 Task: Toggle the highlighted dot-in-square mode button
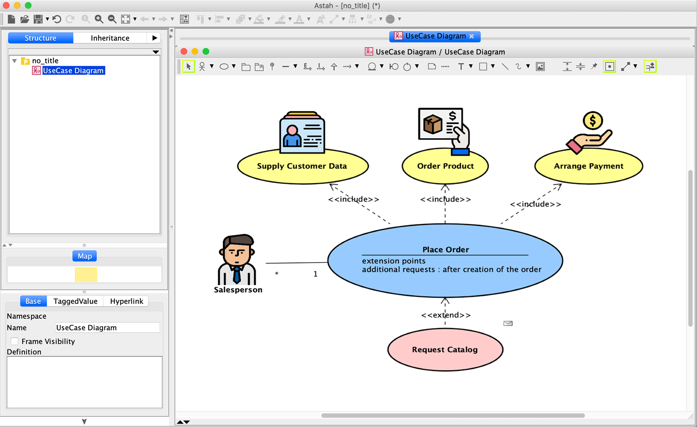[609, 66]
